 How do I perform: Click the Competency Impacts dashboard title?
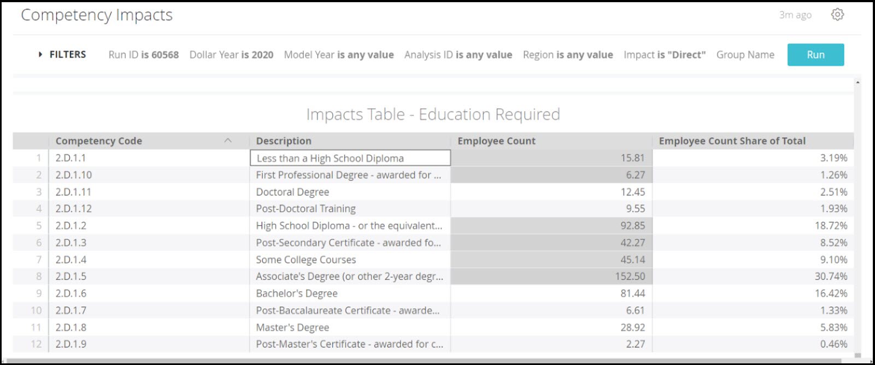(x=97, y=15)
